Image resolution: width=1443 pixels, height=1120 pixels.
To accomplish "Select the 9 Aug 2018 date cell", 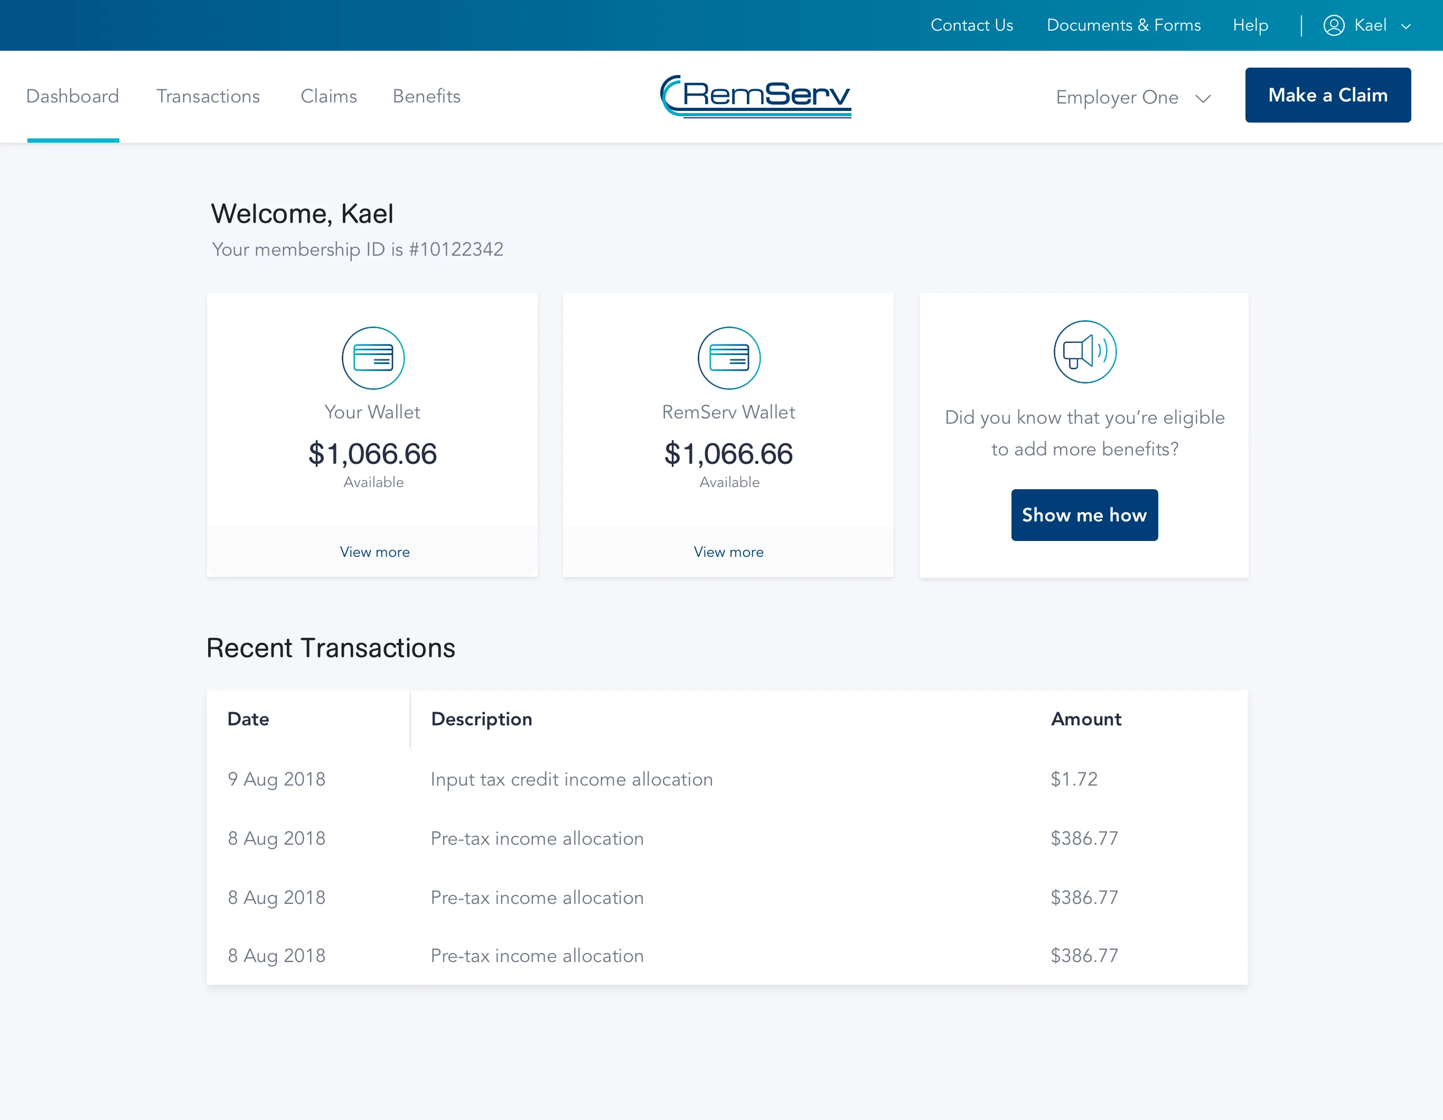I will tap(276, 779).
